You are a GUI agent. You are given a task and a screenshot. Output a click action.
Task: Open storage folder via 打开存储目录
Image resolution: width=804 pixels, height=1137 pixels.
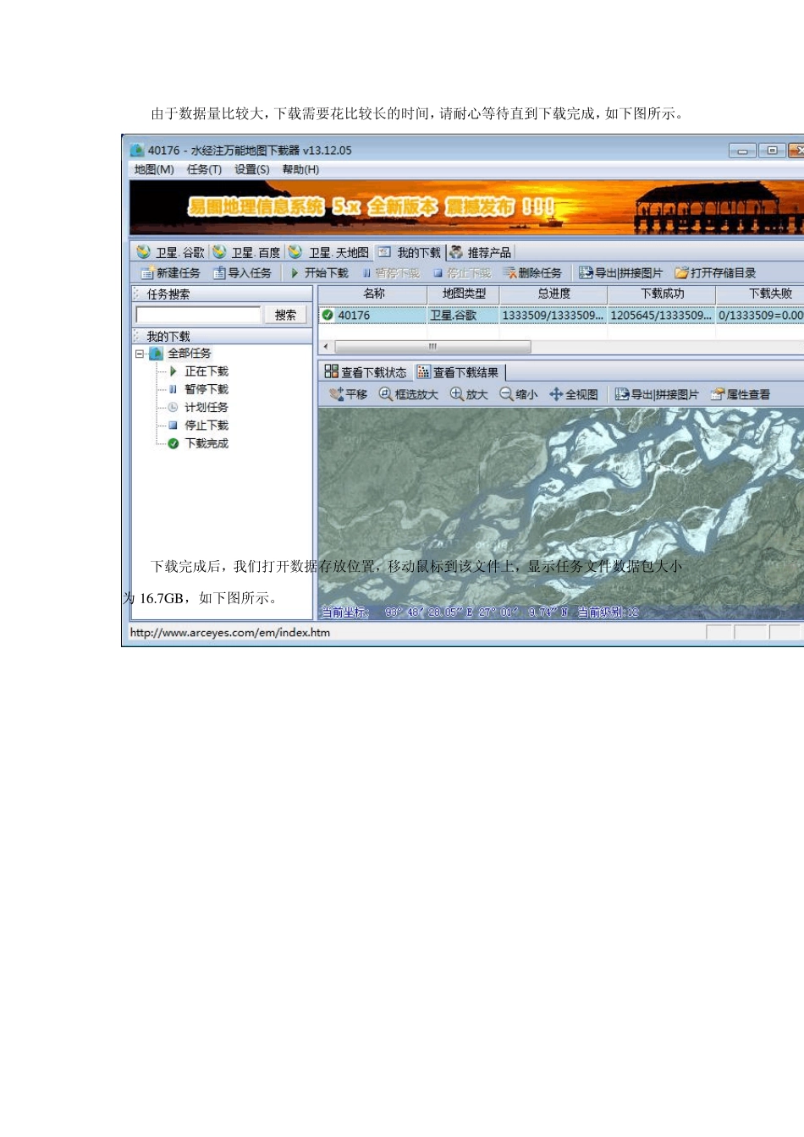[x=715, y=272]
